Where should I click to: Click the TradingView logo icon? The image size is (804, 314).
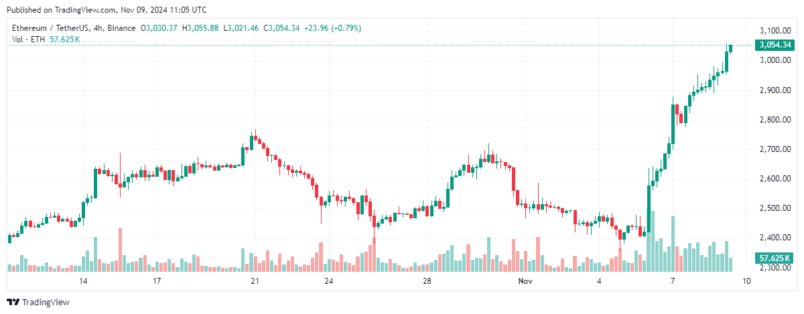click(13, 303)
